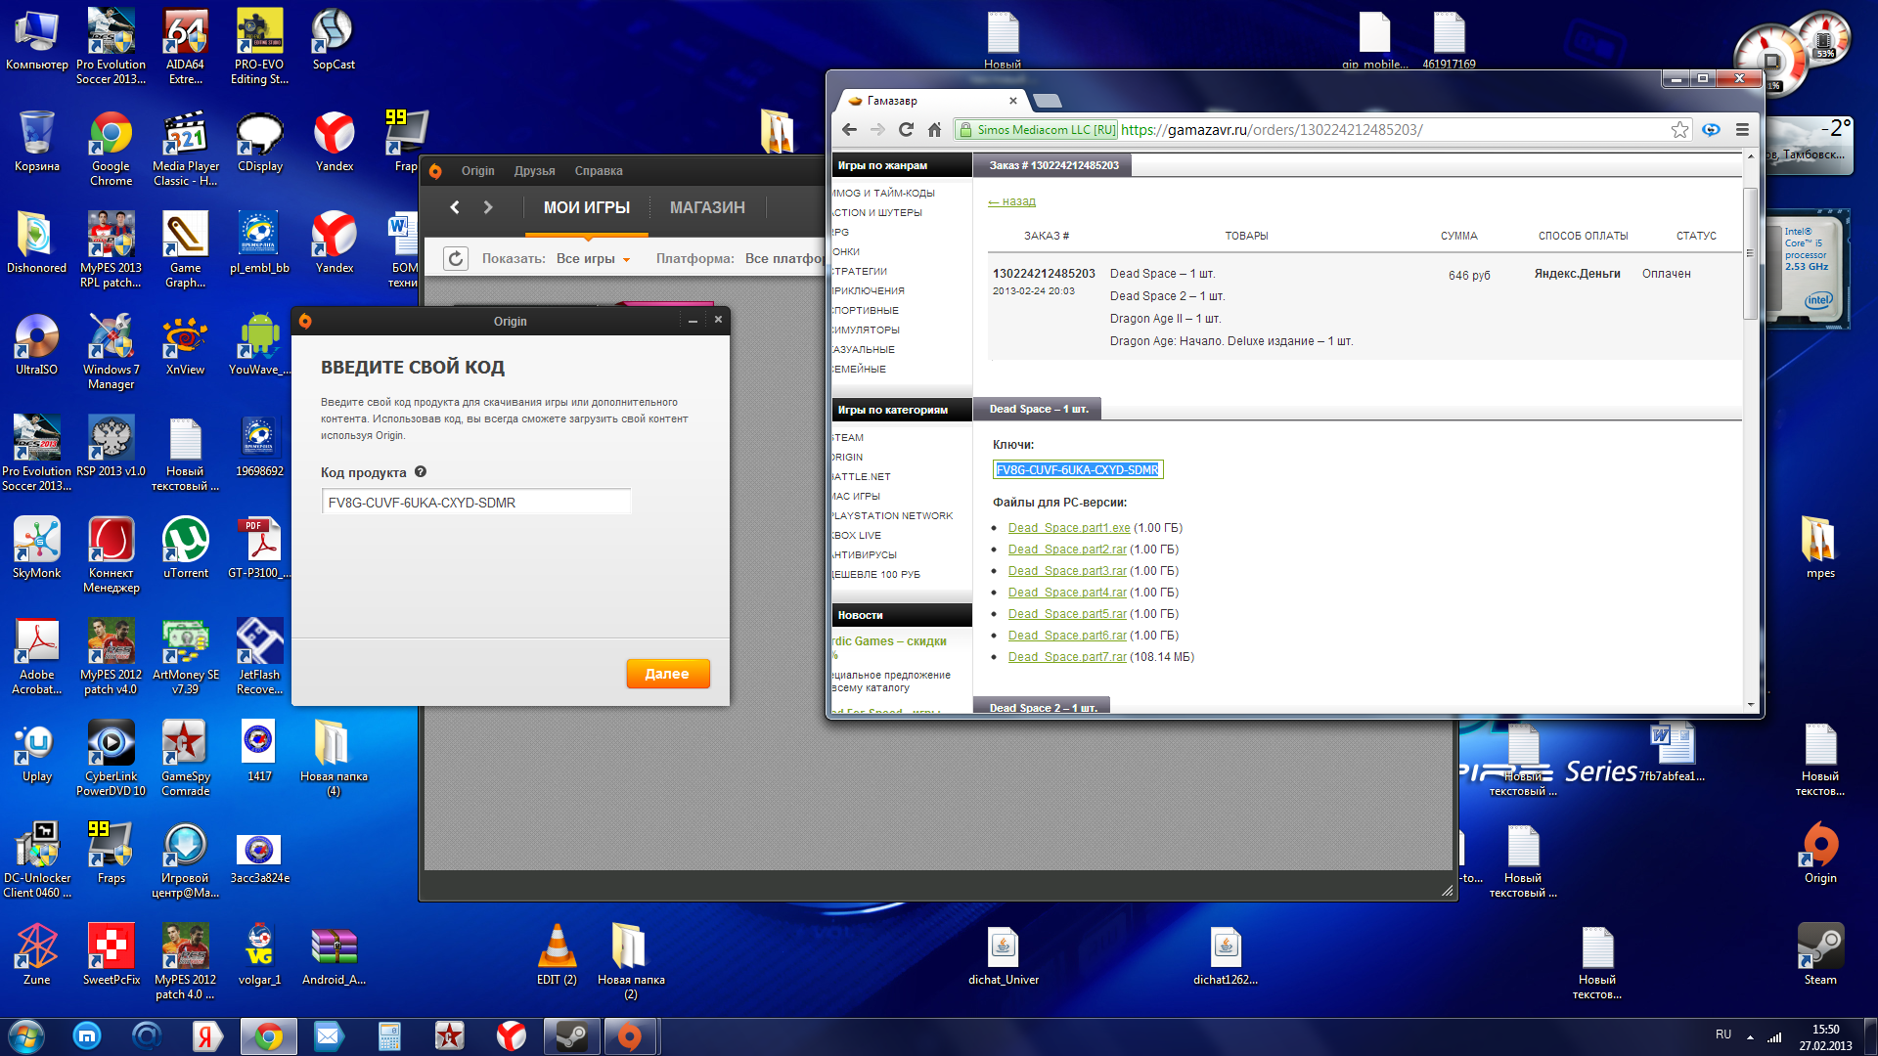Download Dead_Space.part7.rar
Image resolution: width=1878 pixels, height=1056 pixels.
1067,657
